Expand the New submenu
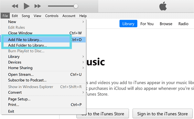 (43, 22)
